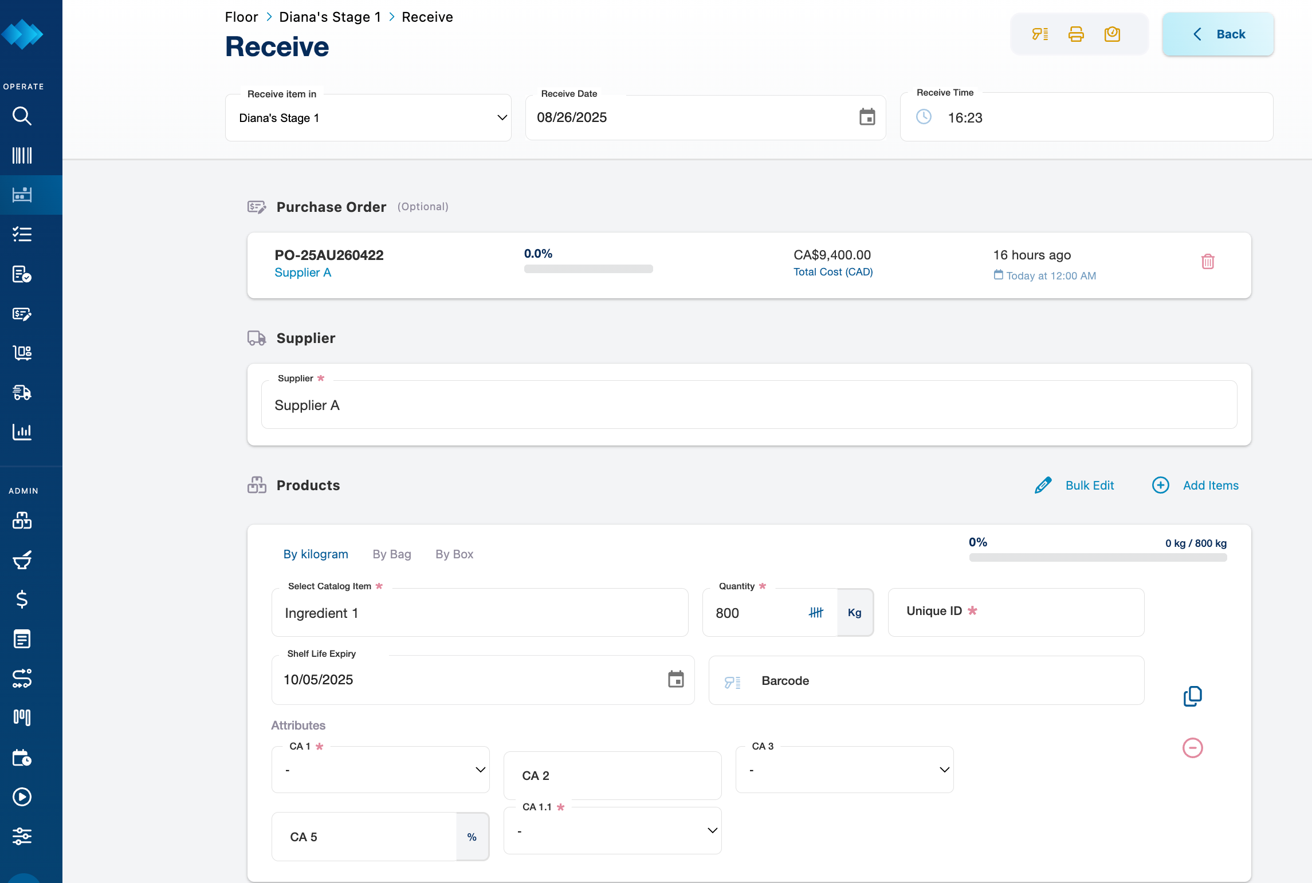
Task: Click the search icon in sidebar
Action: click(x=22, y=116)
